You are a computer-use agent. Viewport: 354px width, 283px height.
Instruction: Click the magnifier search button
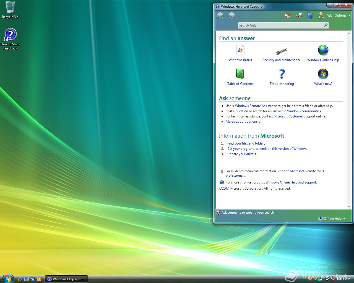(326, 25)
